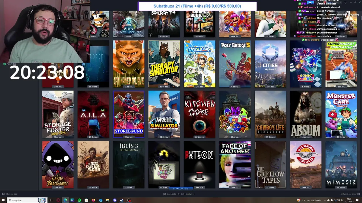Open Task View in taskbar
Image resolution: width=362 pixels, height=203 pixels.
(x=51, y=200)
